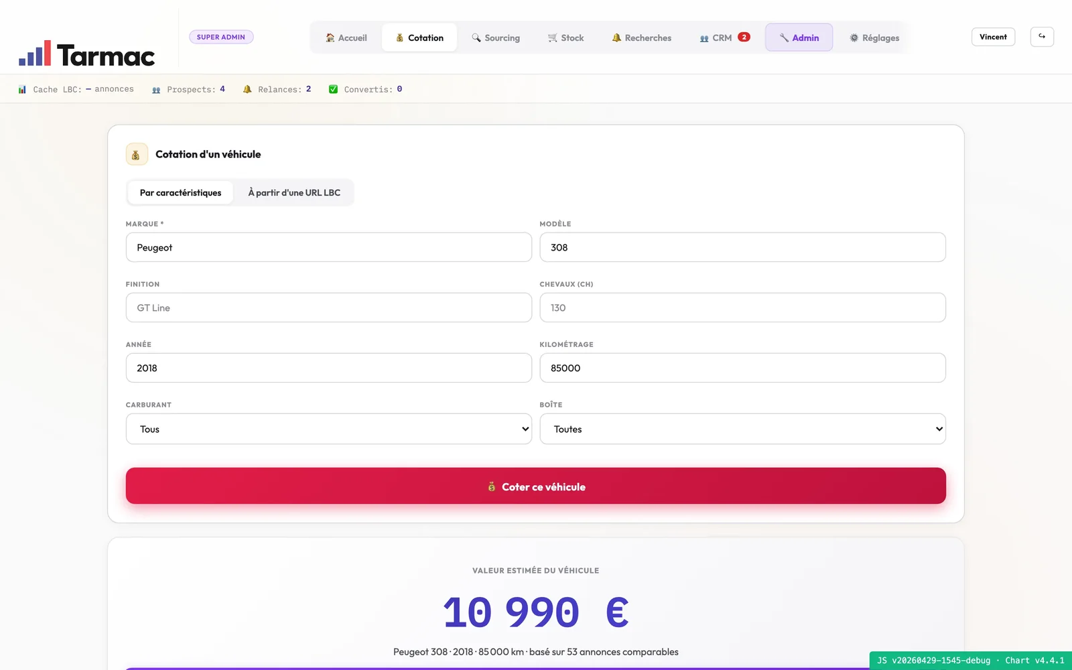Click the red CRM notification badge
1072x670 pixels.
click(744, 38)
